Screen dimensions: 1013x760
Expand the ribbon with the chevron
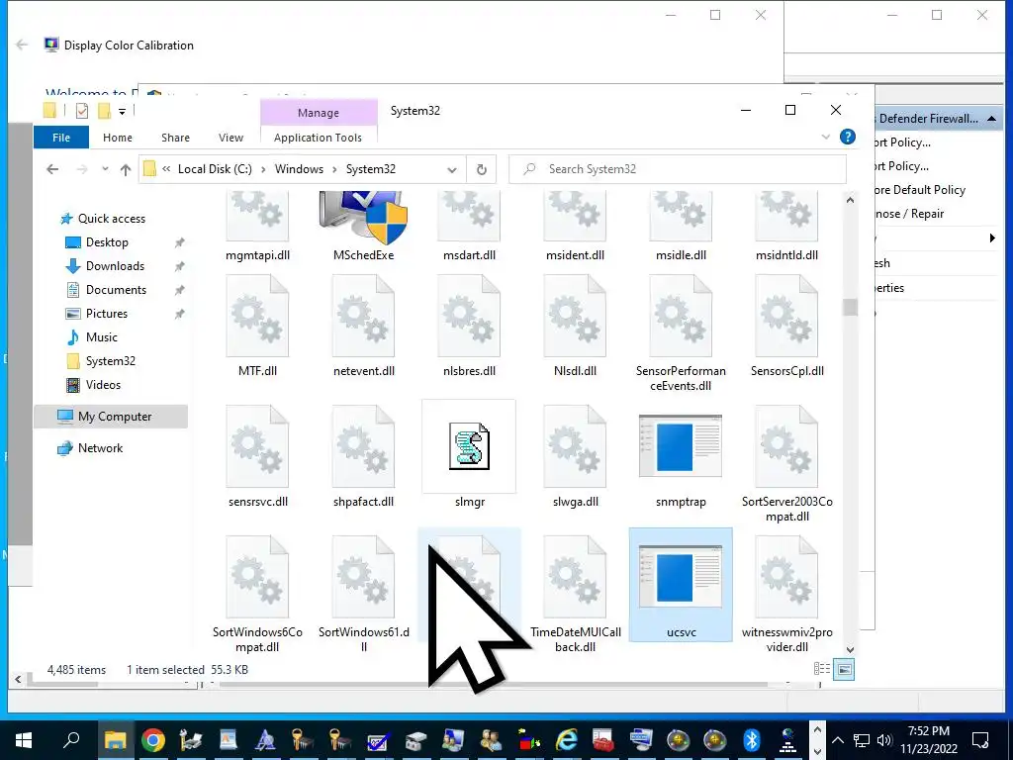point(825,137)
